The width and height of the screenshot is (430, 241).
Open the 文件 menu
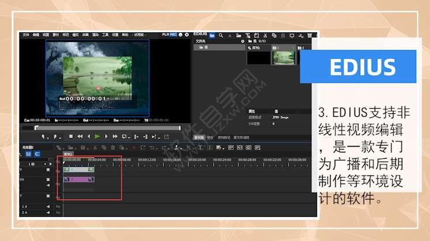26,35
